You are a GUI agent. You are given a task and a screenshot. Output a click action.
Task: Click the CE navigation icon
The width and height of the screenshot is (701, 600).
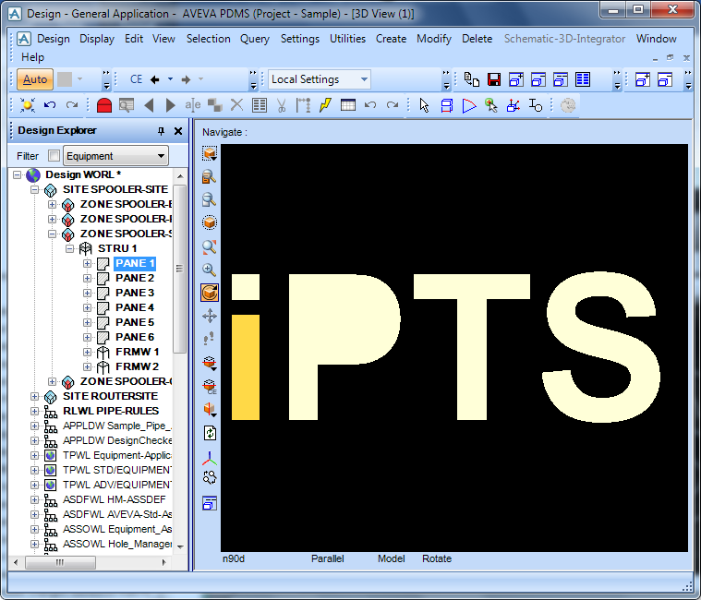point(136,79)
